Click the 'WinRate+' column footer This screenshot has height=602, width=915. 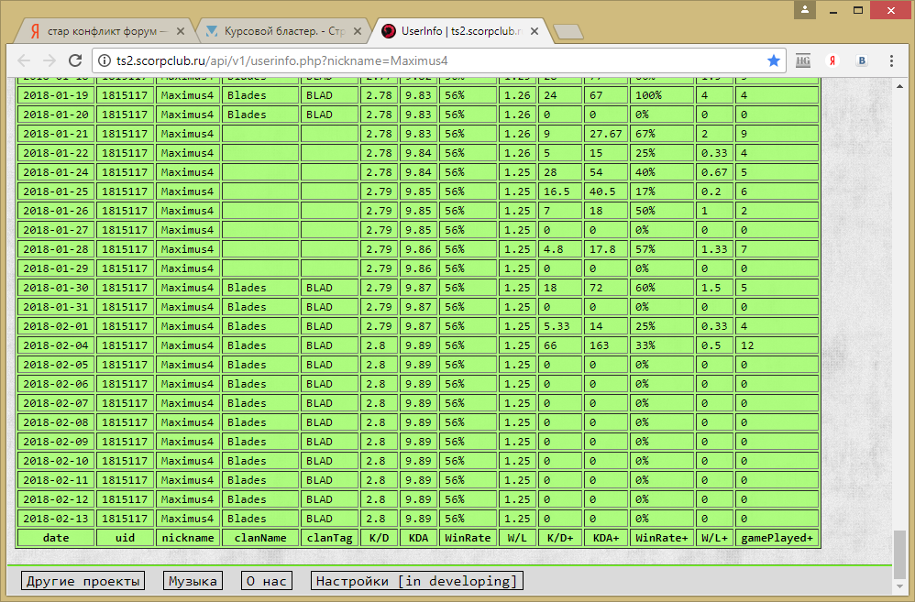click(662, 538)
